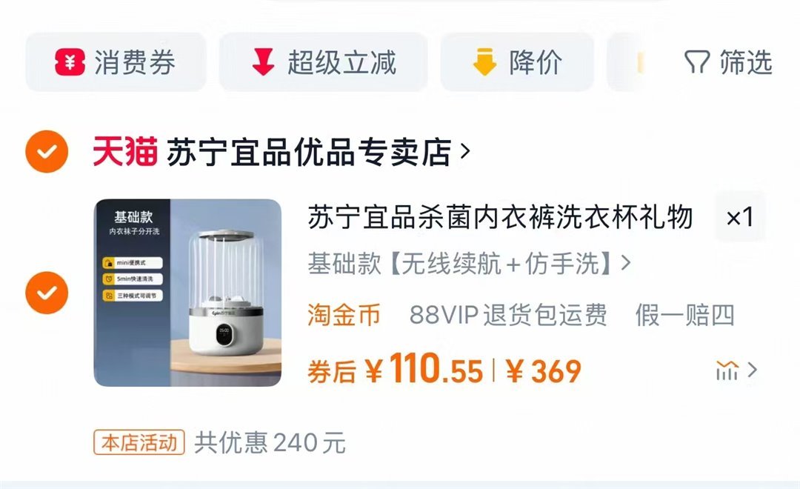Image resolution: width=800 pixels, height=489 pixels.
Task: Select the 超级立减 filter tab
Action: (x=323, y=62)
